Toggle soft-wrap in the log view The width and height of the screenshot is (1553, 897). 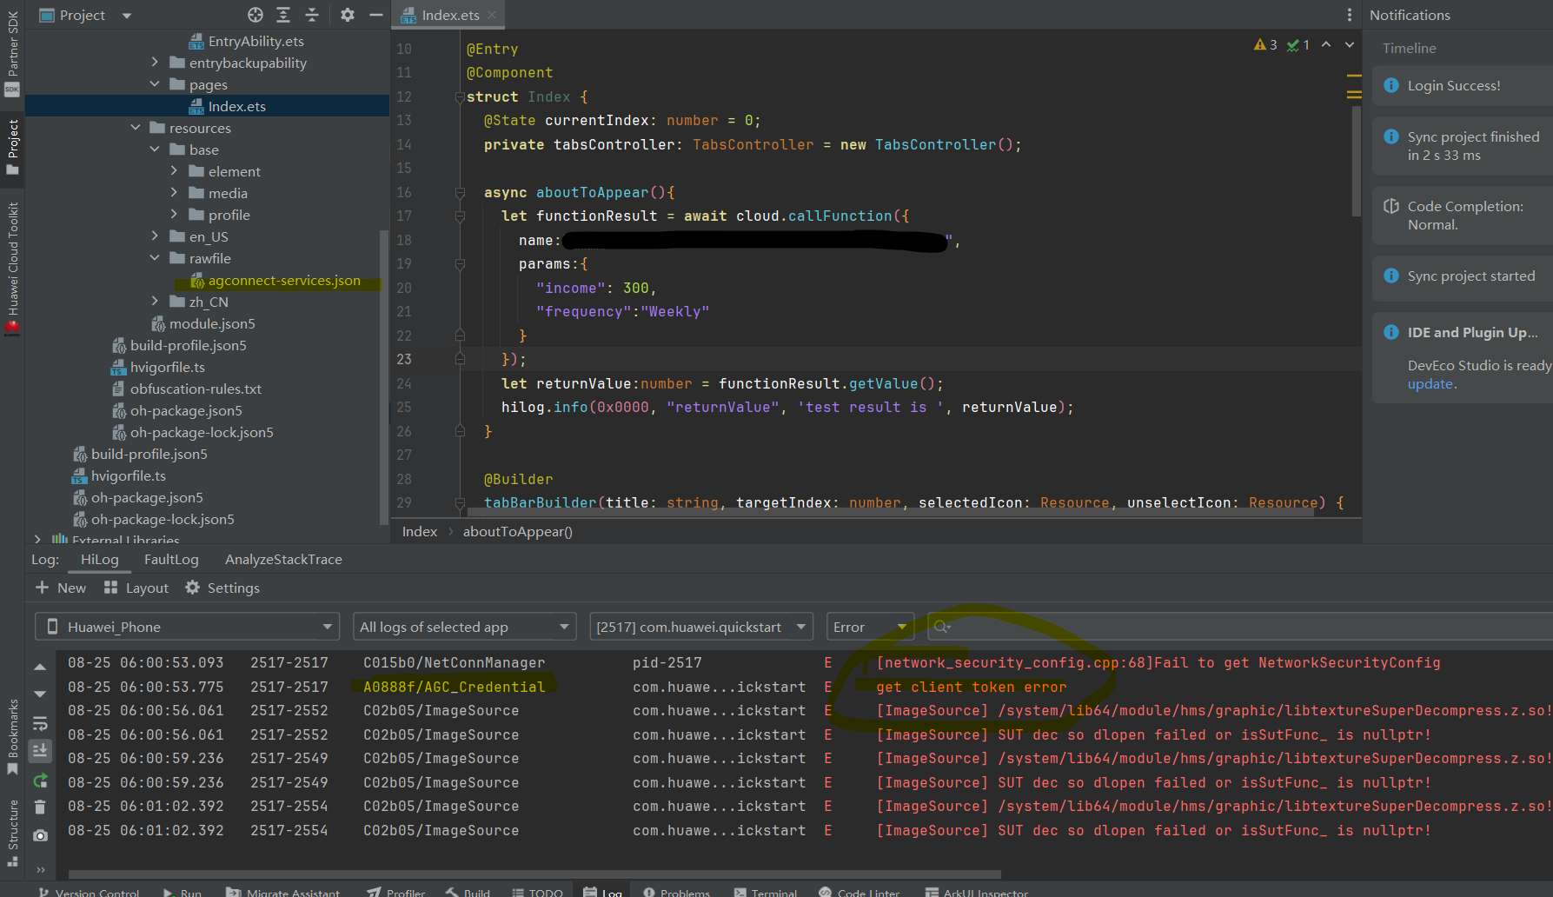[40, 723]
